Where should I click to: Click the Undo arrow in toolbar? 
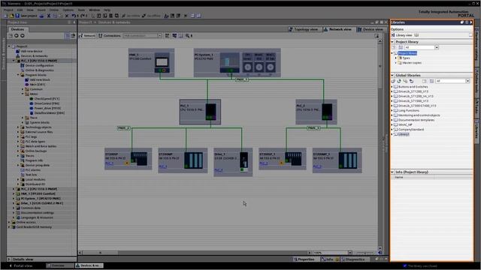[x=74, y=16]
